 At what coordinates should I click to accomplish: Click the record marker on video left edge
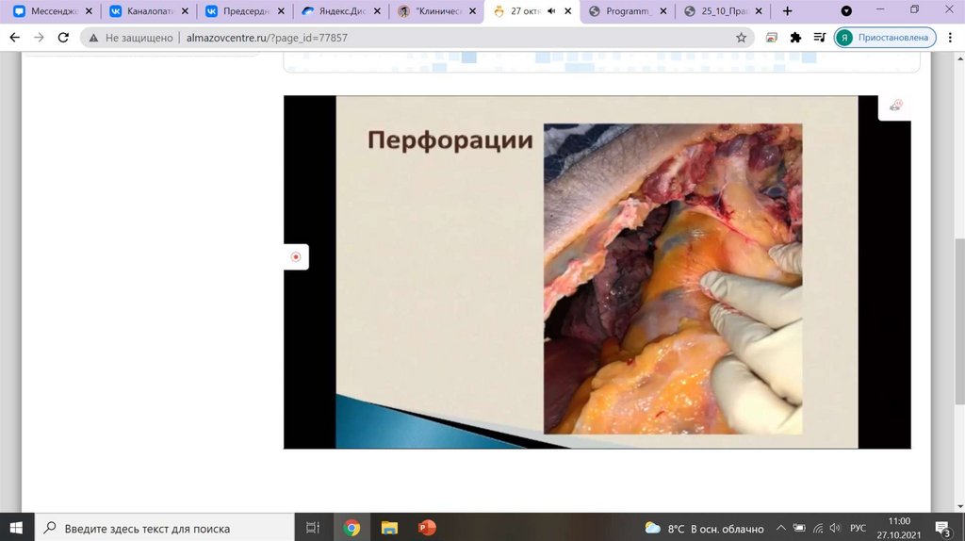[x=296, y=256]
